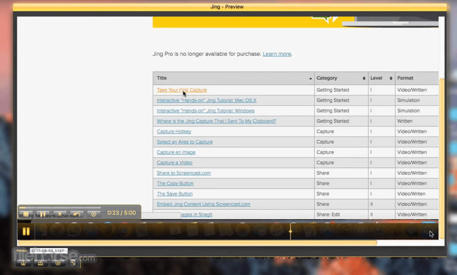The image size is (457, 275).
Task: Open the Learn more link
Action: pyautogui.click(x=277, y=54)
